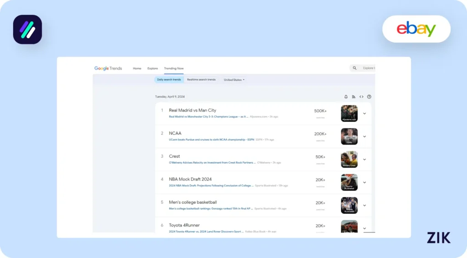The image size is (467, 258).
Task: Click the Toyota 4Runner car thumbnail
Action: tap(349, 226)
